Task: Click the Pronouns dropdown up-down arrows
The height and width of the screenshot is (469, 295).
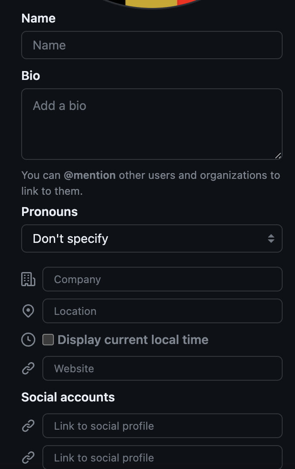Action: pos(271,238)
